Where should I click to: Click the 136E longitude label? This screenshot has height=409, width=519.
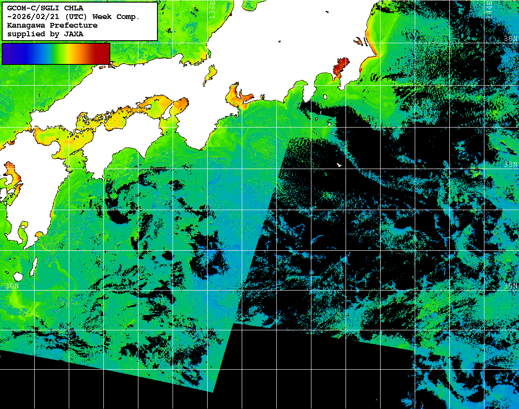click(x=212, y=9)
